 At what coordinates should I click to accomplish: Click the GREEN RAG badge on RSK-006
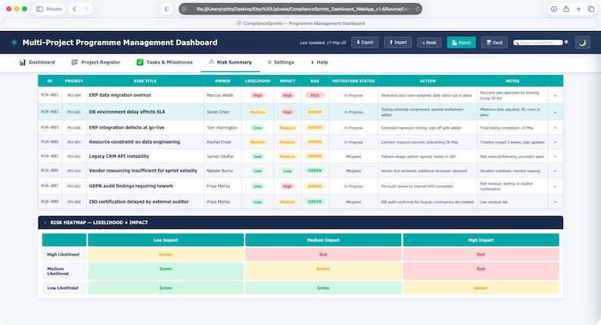(x=315, y=171)
